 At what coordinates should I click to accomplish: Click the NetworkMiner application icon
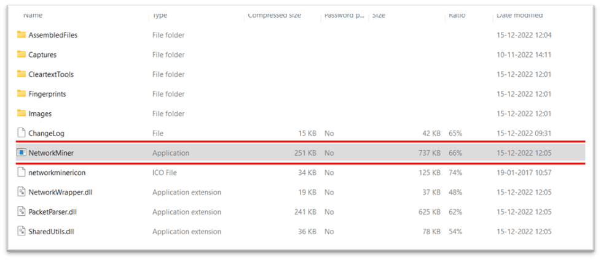point(21,153)
